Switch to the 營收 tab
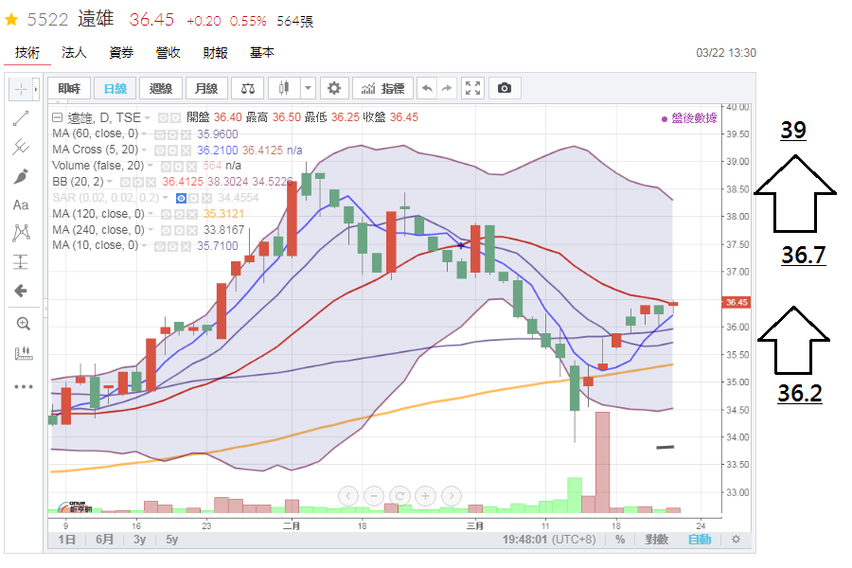This screenshot has height=568, width=852. [168, 53]
